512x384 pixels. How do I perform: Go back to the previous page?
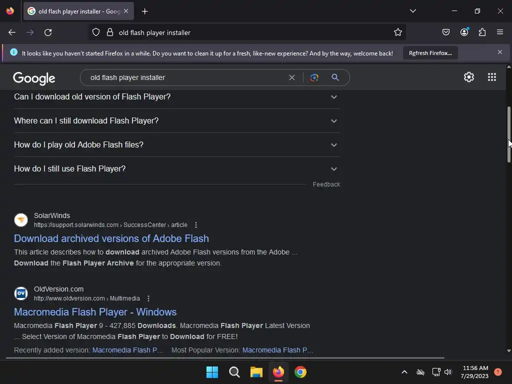(x=12, y=32)
